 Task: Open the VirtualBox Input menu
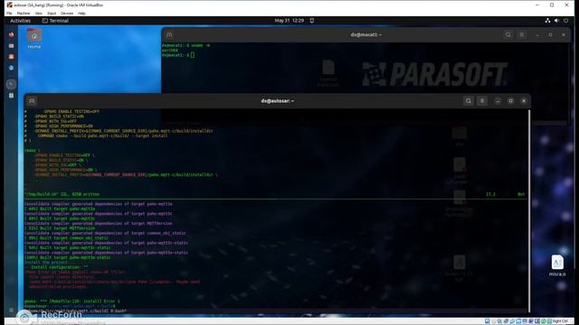(x=52, y=14)
